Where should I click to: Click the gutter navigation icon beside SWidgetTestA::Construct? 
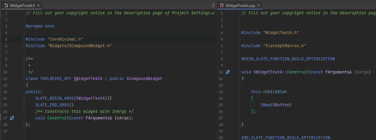click(228, 72)
